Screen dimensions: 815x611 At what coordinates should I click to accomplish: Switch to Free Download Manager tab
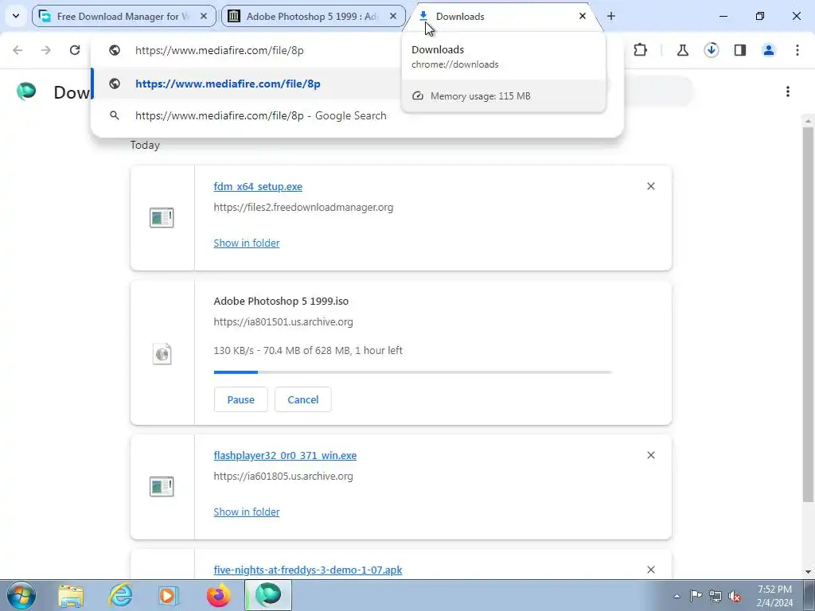pos(123,16)
